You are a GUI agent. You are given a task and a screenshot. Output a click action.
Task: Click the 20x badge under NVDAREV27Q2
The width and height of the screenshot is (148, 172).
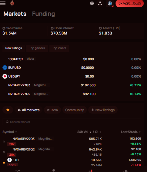tap(12, 155)
